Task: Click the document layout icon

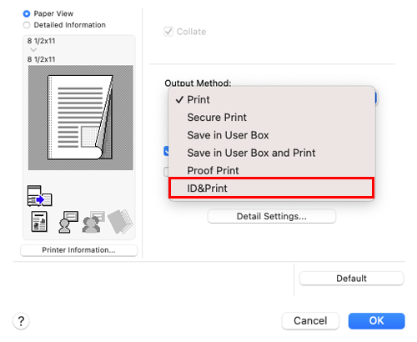Action: (39, 222)
